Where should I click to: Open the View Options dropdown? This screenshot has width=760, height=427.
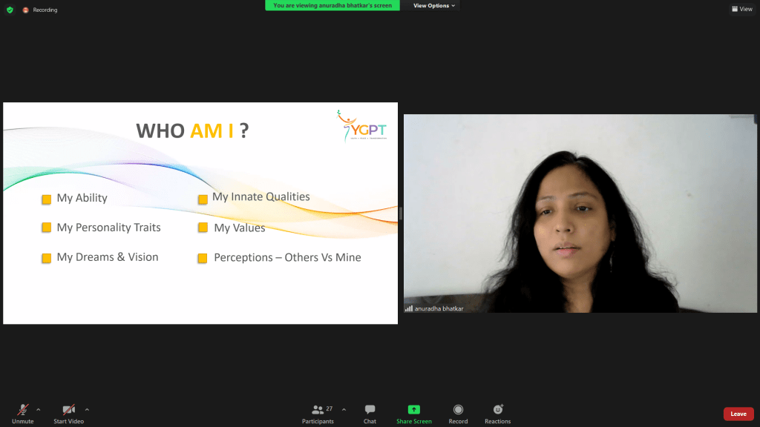433,5
